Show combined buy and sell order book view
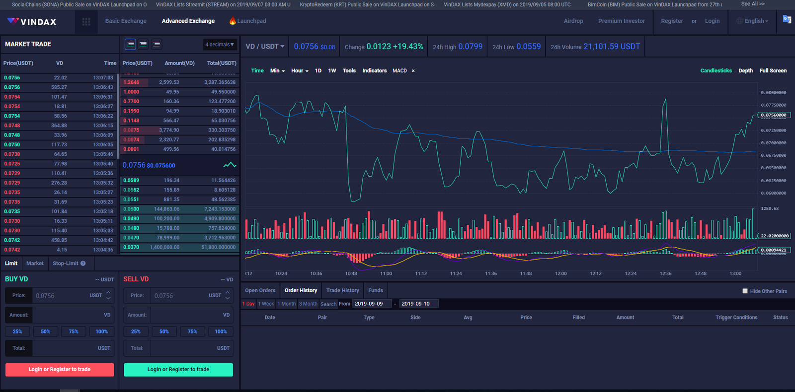The image size is (795, 392). pyautogui.click(x=130, y=45)
